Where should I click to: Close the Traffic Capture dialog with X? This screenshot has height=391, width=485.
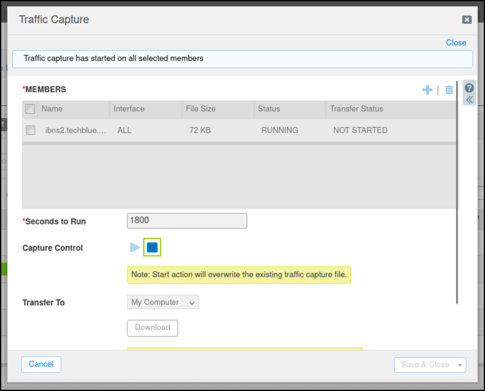[467, 20]
